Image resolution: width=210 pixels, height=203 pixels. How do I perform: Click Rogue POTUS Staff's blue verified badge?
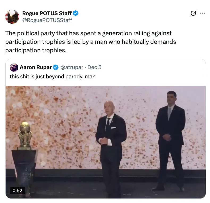tap(76, 13)
